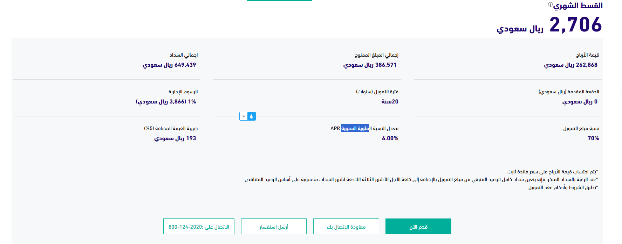622x244 pixels.
Task: Click the APR label text
Action: tap(335, 128)
